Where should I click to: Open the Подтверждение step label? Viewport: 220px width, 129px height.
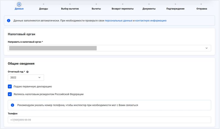click(175, 9)
